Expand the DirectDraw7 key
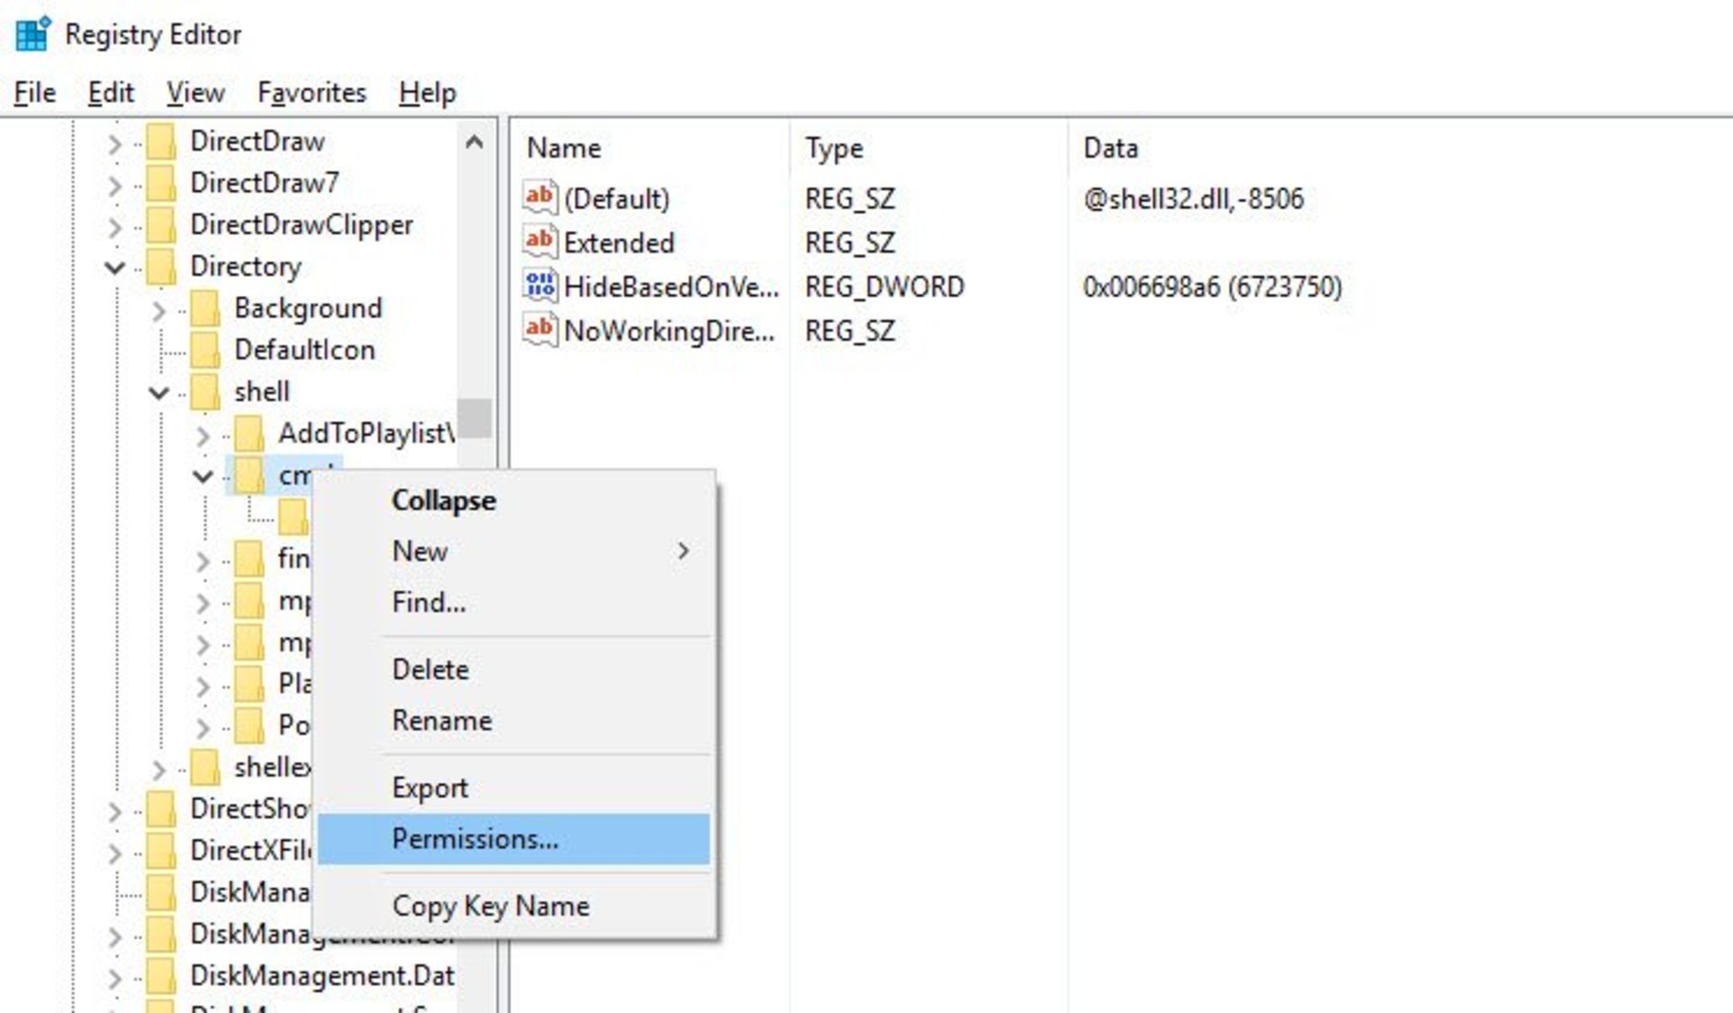 115,184
